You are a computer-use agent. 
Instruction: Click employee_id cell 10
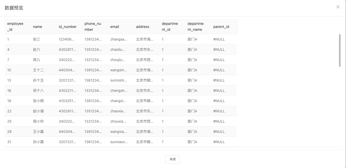(x=9, y=70)
